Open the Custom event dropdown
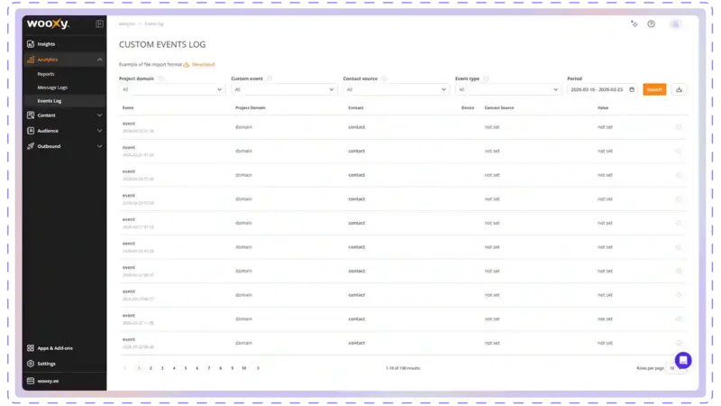The image size is (721, 406). coord(284,89)
